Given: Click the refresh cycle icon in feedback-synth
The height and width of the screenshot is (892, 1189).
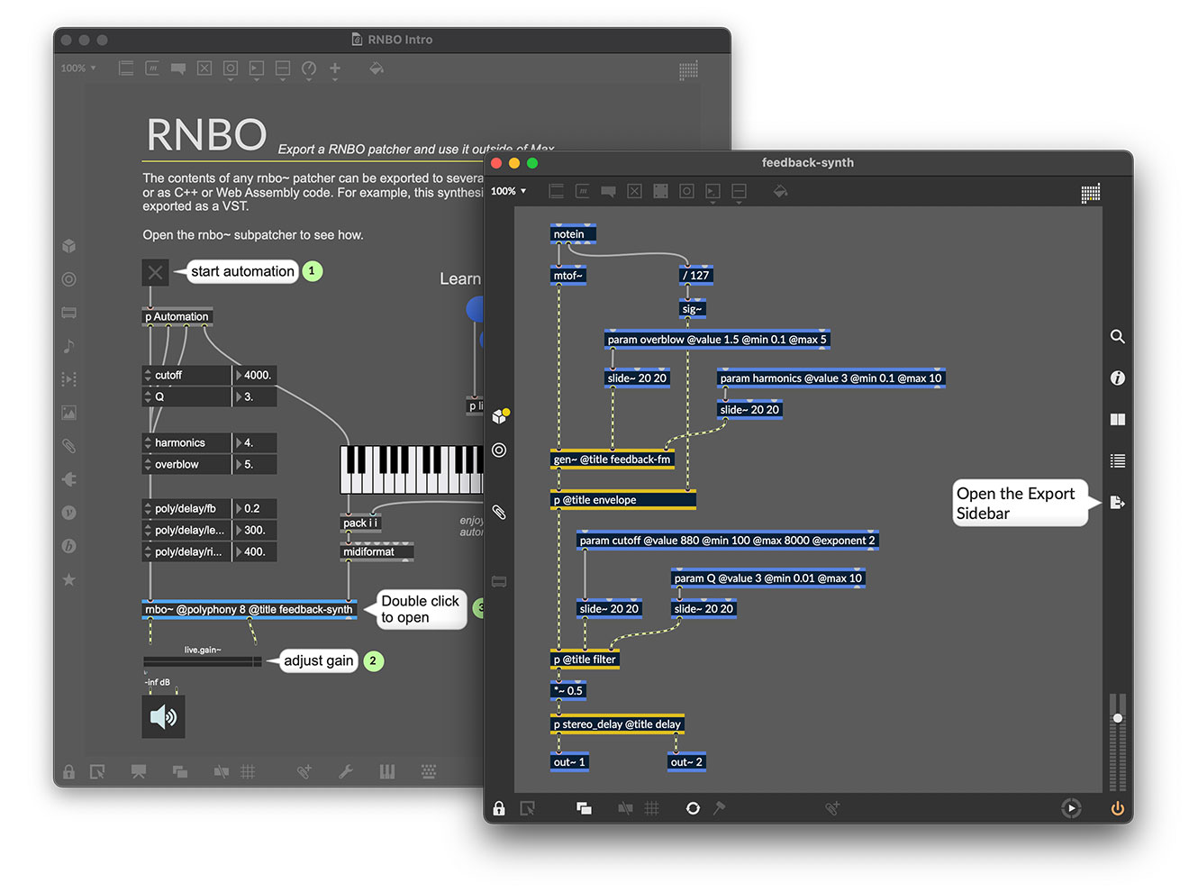Looking at the screenshot, I should pos(693,808).
